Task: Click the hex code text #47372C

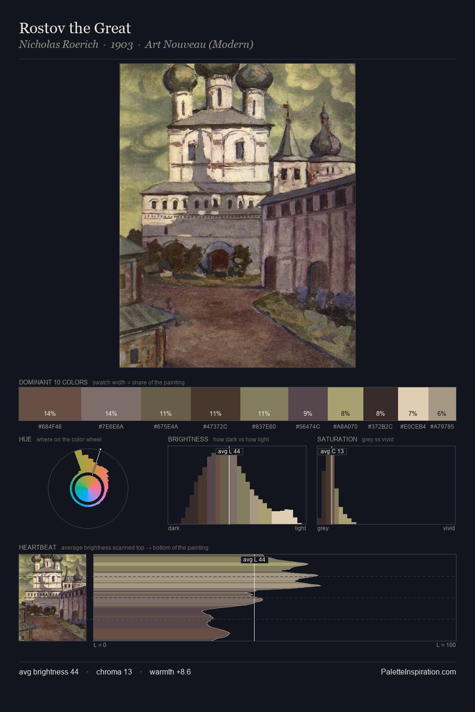Action: point(215,427)
